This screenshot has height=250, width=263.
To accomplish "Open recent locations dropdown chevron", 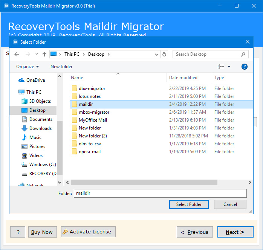I will (37, 54).
